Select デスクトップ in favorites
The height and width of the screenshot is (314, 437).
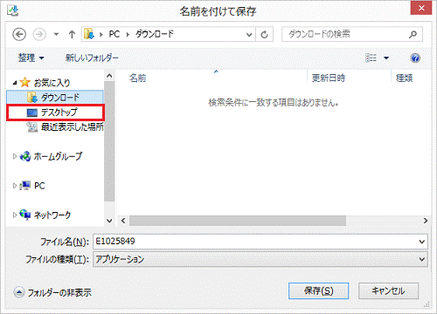click(55, 113)
